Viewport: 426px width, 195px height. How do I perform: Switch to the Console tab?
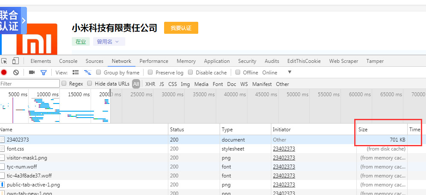[x=68, y=61]
